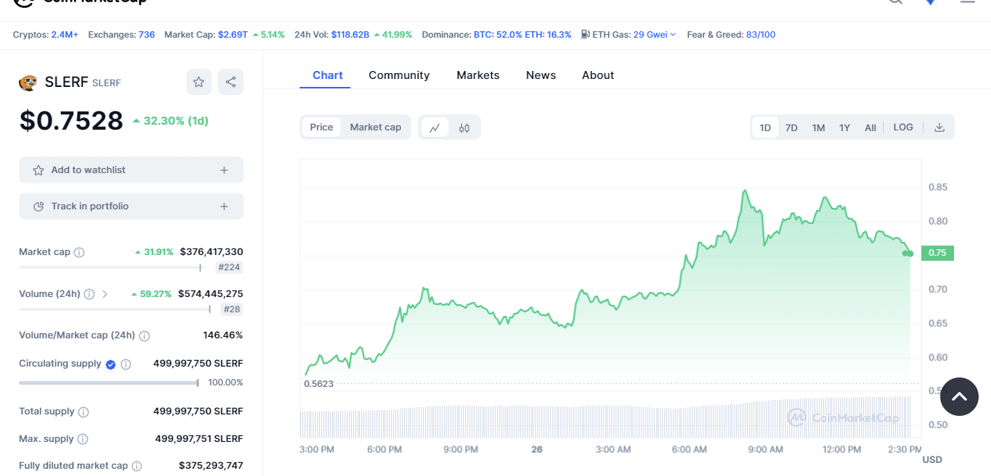Select 1Y time range

844,128
